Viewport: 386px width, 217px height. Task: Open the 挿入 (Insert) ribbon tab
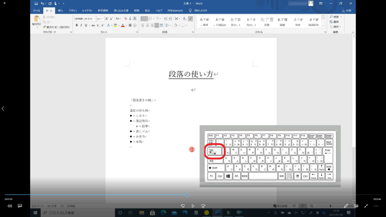point(60,11)
